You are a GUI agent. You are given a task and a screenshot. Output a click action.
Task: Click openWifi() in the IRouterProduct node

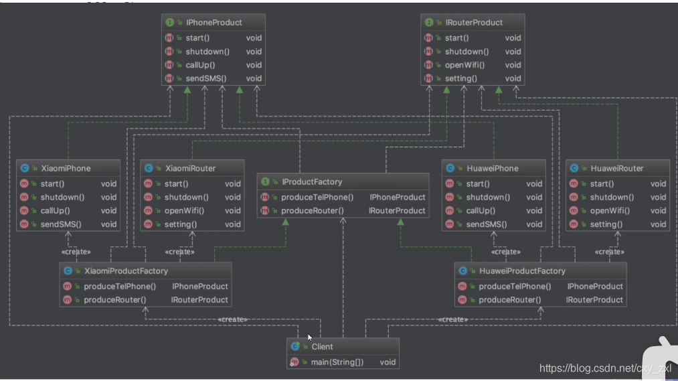pyautogui.click(x=464, y=65)
